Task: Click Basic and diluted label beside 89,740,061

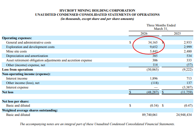Action: tap(18, 115)
